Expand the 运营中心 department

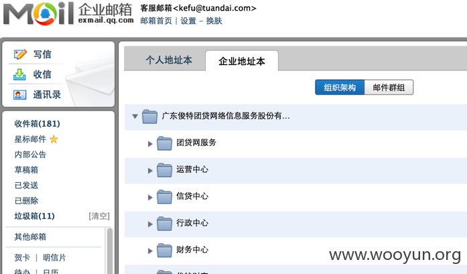[150, 171]
